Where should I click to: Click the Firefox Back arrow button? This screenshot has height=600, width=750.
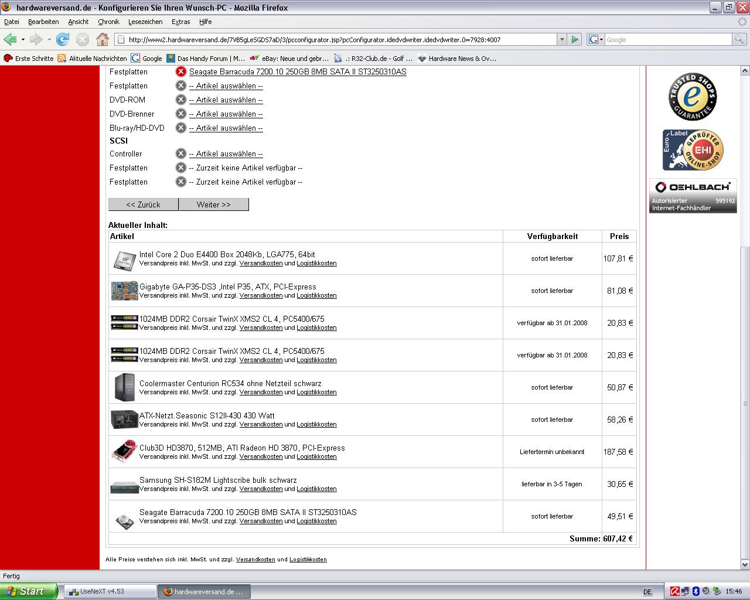click(x=10, y=40)
